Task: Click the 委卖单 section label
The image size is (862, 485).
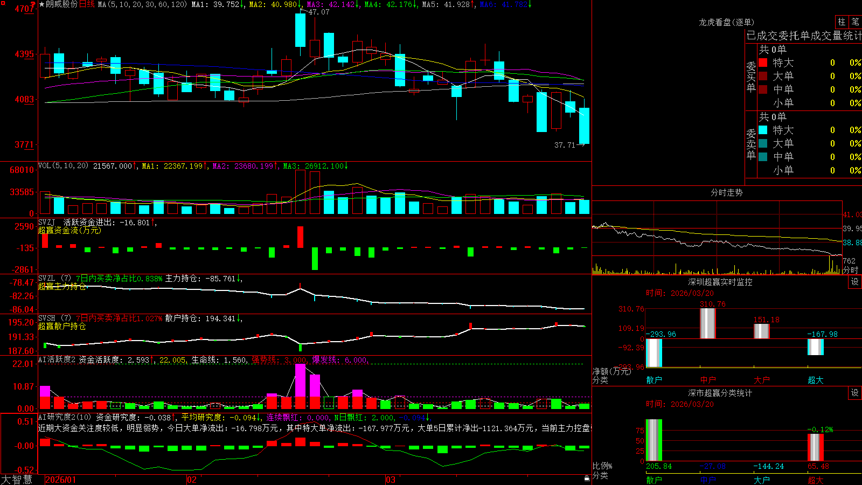Action: (751, 144)
